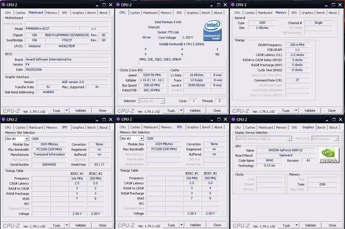This screenshot has width=345, height=229.
Task: Open the Perf Level dropdown
Action: point(336,139)
